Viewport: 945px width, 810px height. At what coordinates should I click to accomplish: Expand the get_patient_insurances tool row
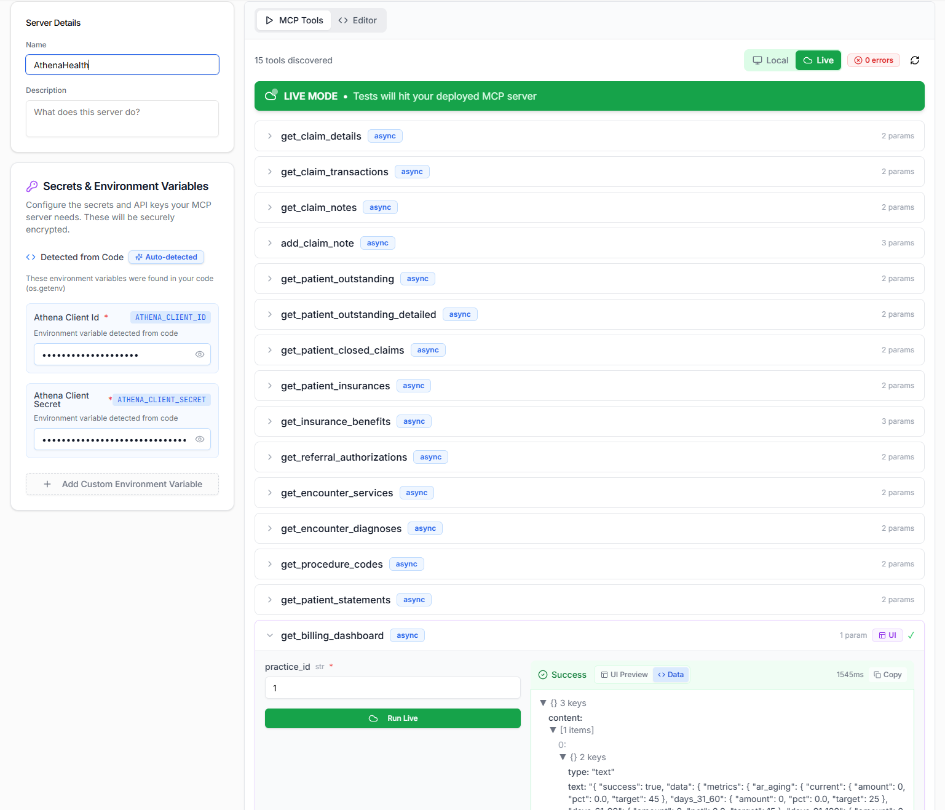click(x=270, y=386)
